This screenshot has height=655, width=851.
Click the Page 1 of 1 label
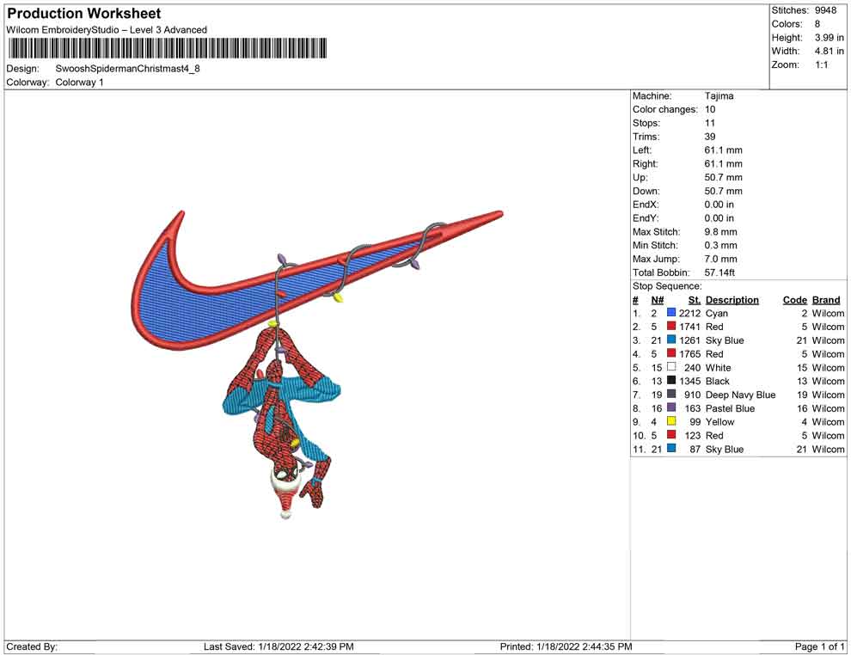click(x=819, y=646)
